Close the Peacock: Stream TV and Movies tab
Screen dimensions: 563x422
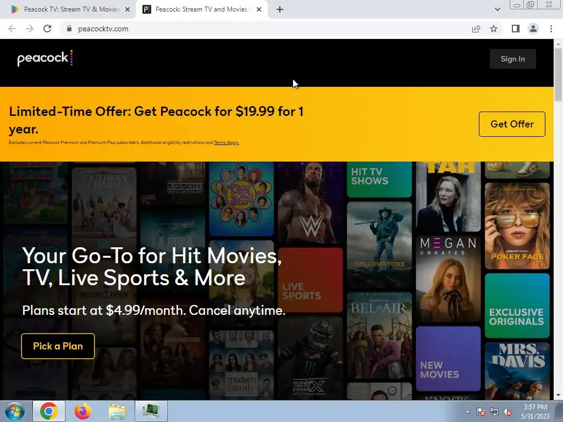coord(259,10)
